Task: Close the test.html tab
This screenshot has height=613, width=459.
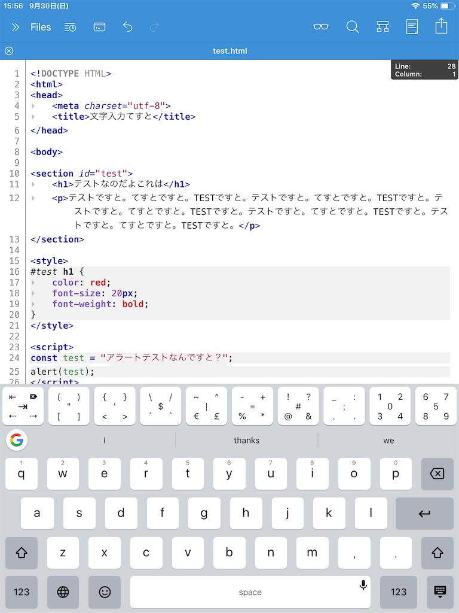Action: [9, 51]
